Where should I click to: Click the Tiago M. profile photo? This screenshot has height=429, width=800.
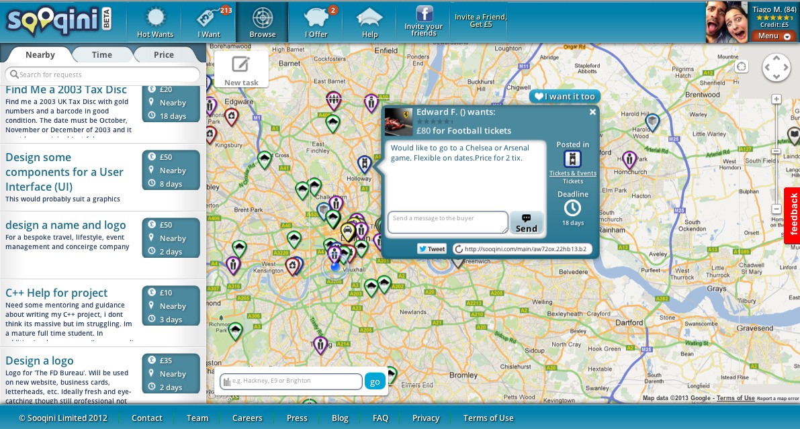point(727,22)
